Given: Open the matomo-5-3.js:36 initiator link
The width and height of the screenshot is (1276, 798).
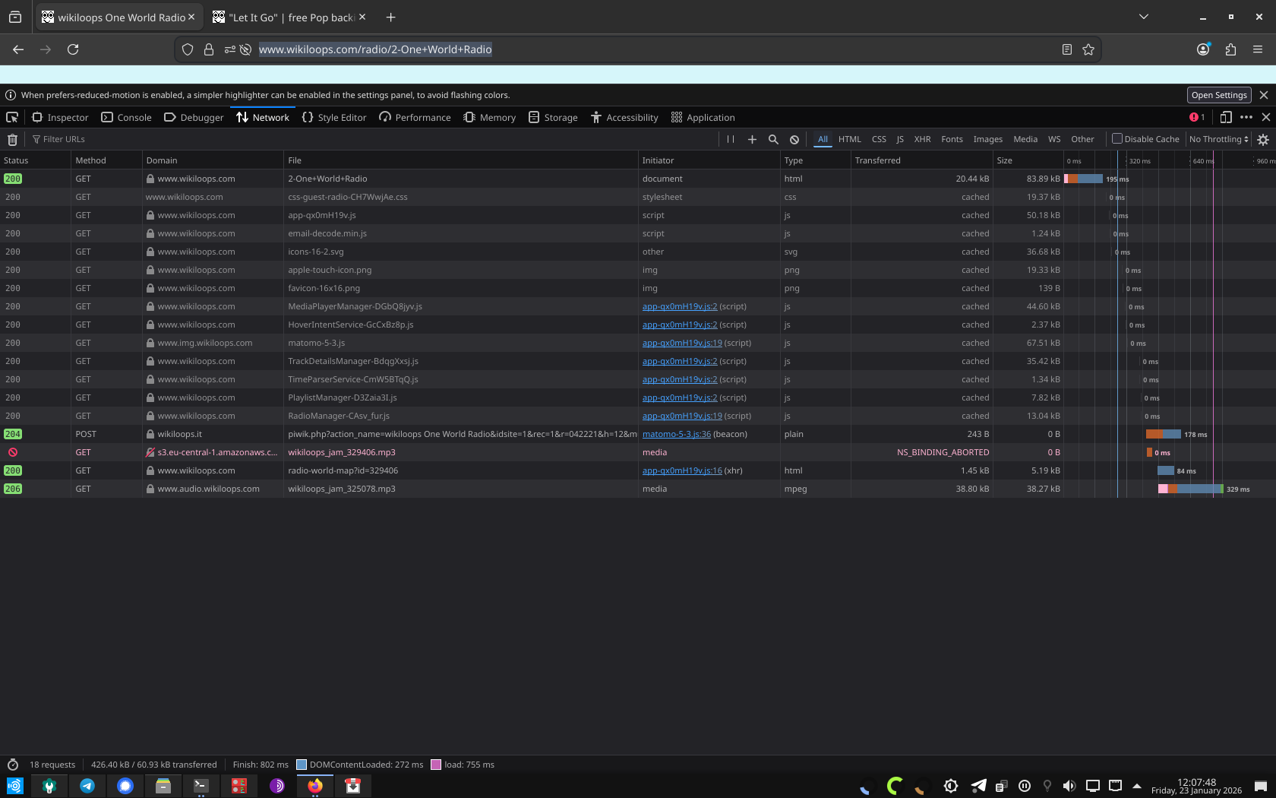Looking at the screenshot, I should [676, 434].
